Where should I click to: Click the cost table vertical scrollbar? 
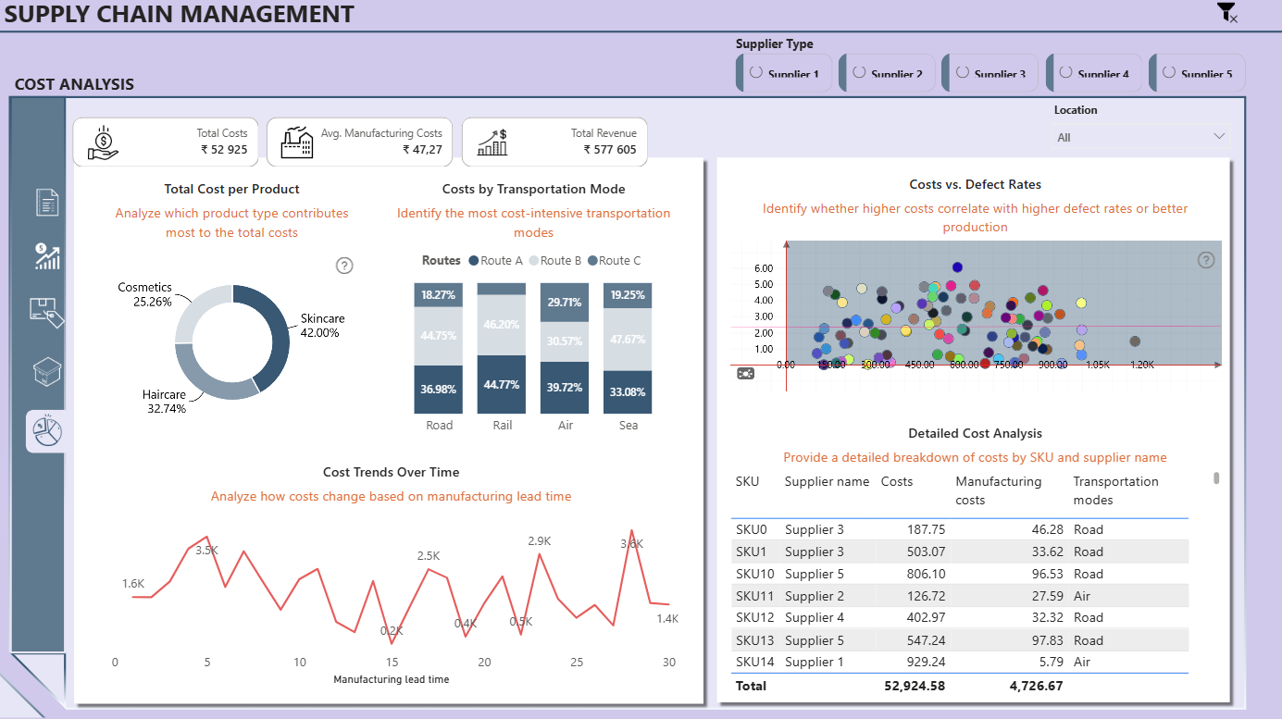point(1216,478)
